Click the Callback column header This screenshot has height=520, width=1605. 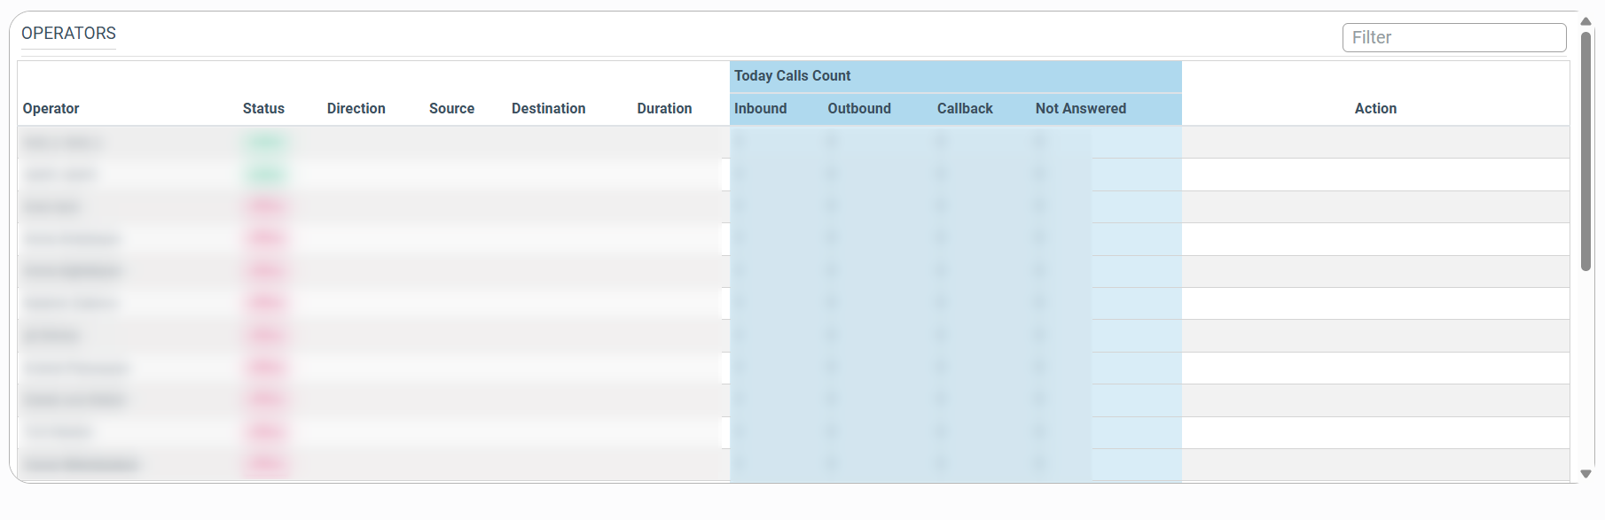pyautogui.click(x=965, y=108)
